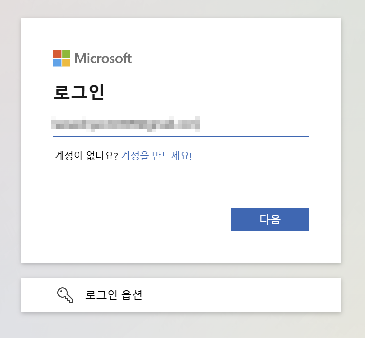This screenshot has width=365, height=338.
Task: Open the '계정을 만드세요!' link
Action: point(157,156)
